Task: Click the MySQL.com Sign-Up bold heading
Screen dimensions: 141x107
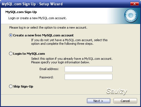Action: click(21, 12)
